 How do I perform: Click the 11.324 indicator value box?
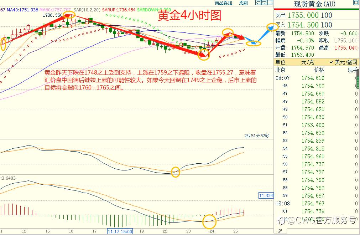click(266, 196)
